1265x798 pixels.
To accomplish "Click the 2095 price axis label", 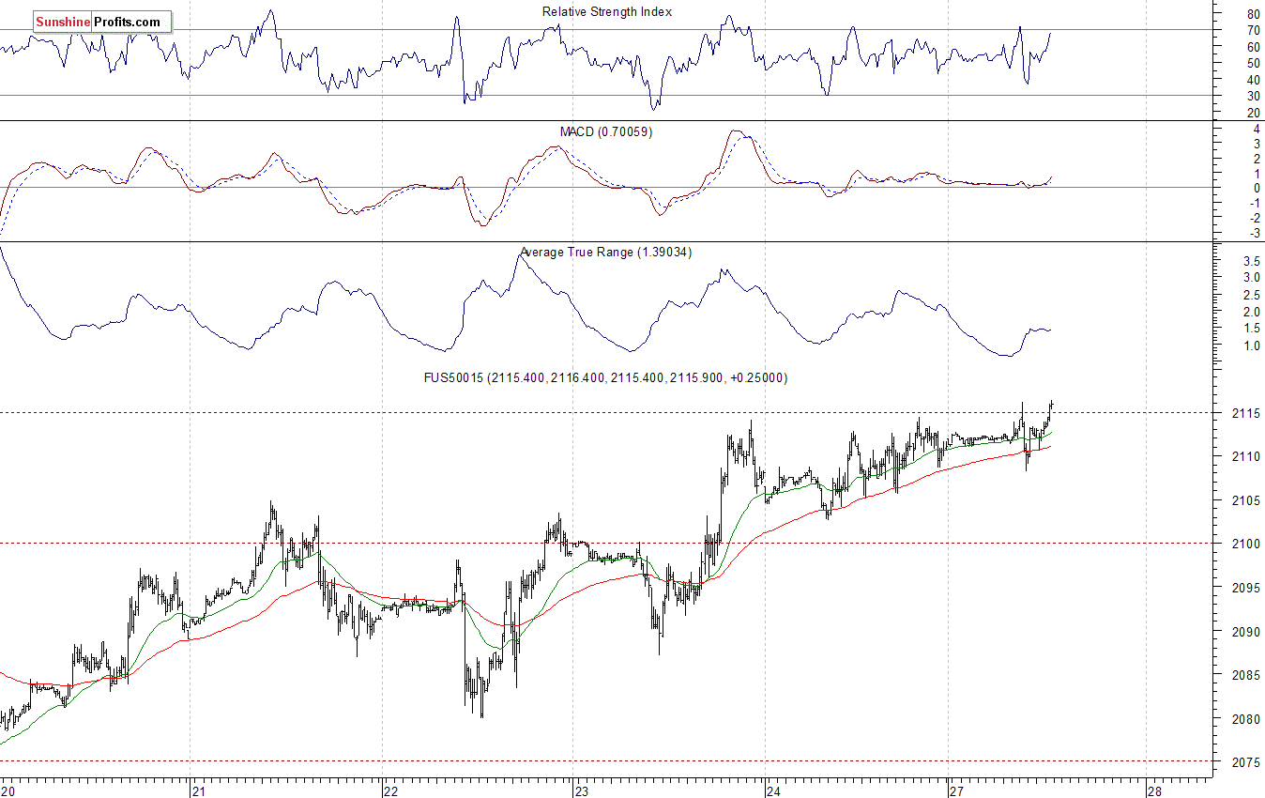I will click(x=1245, y=589).
